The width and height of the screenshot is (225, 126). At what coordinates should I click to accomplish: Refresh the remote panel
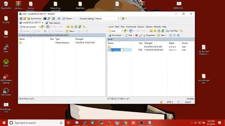point(163,31)
